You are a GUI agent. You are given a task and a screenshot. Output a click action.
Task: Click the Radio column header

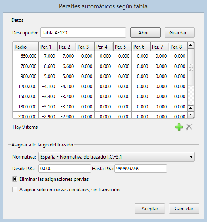(26, 47)
